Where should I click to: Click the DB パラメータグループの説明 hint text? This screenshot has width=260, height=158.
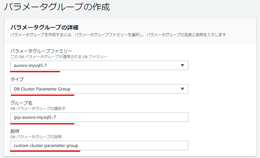(x=36, y=137)
